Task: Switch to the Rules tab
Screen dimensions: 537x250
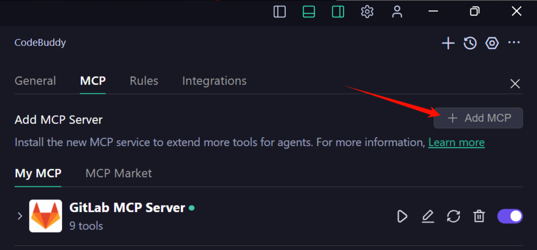Action: [x=144, y=81]
